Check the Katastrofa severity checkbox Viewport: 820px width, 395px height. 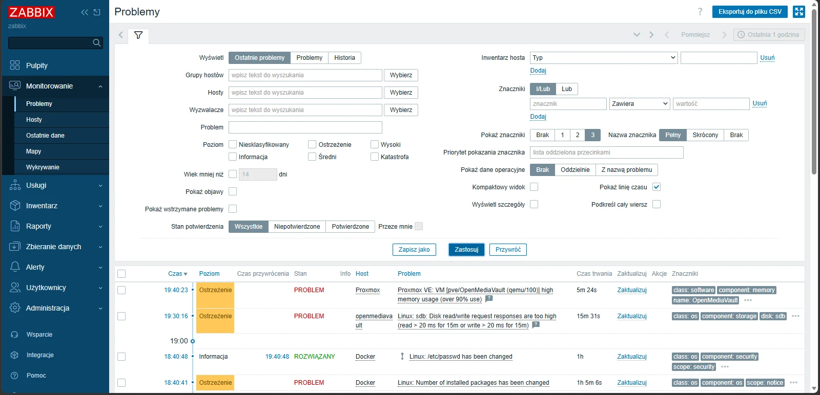[x=375, y=157]
